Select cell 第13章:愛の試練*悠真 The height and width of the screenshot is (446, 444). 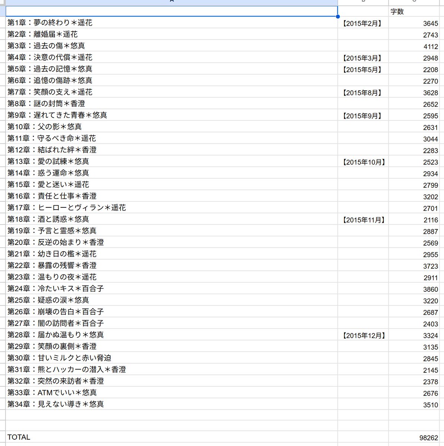(x=172, y=161)
